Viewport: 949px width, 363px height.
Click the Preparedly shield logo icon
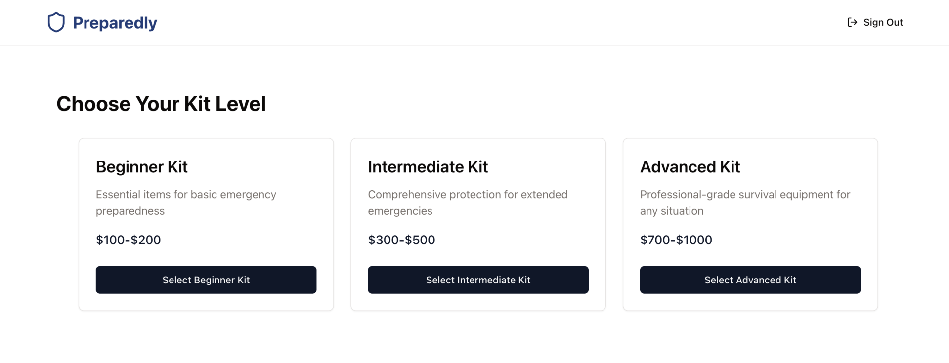click(56, 22)
